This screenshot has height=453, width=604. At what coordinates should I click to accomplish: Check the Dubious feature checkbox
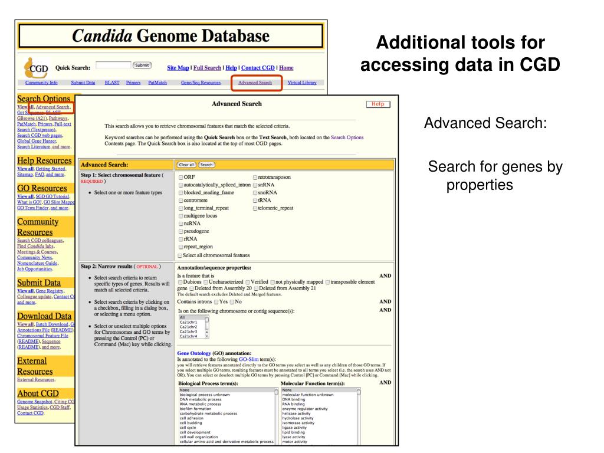point(180,282)
